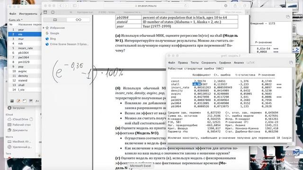Viewport: 303px width, 170px height.
Task: Open Сохранить menu in model 2 window
Action: [x=209, y=63]
